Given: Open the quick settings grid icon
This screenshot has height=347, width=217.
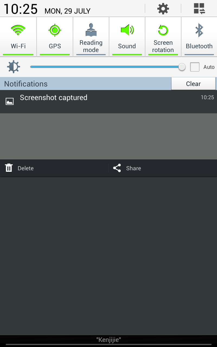Looking at the screenshot, I should pos(199,9).
